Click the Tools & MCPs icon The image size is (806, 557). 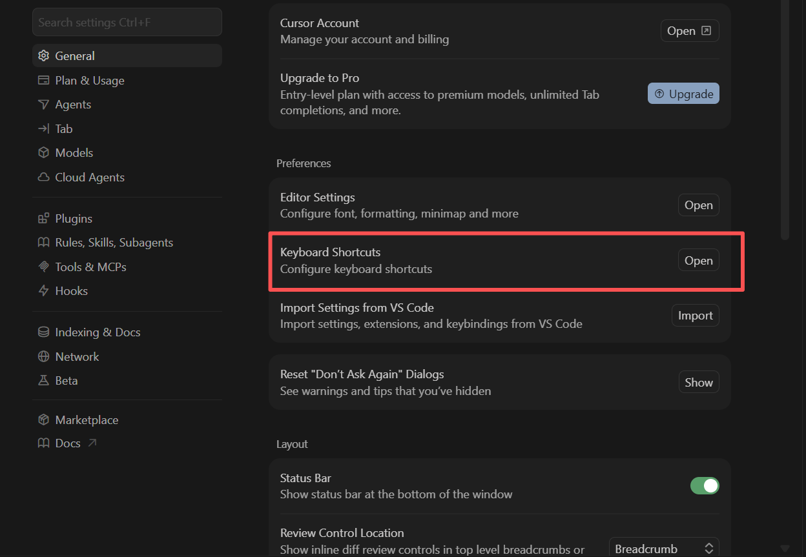[x=43, y=267]
